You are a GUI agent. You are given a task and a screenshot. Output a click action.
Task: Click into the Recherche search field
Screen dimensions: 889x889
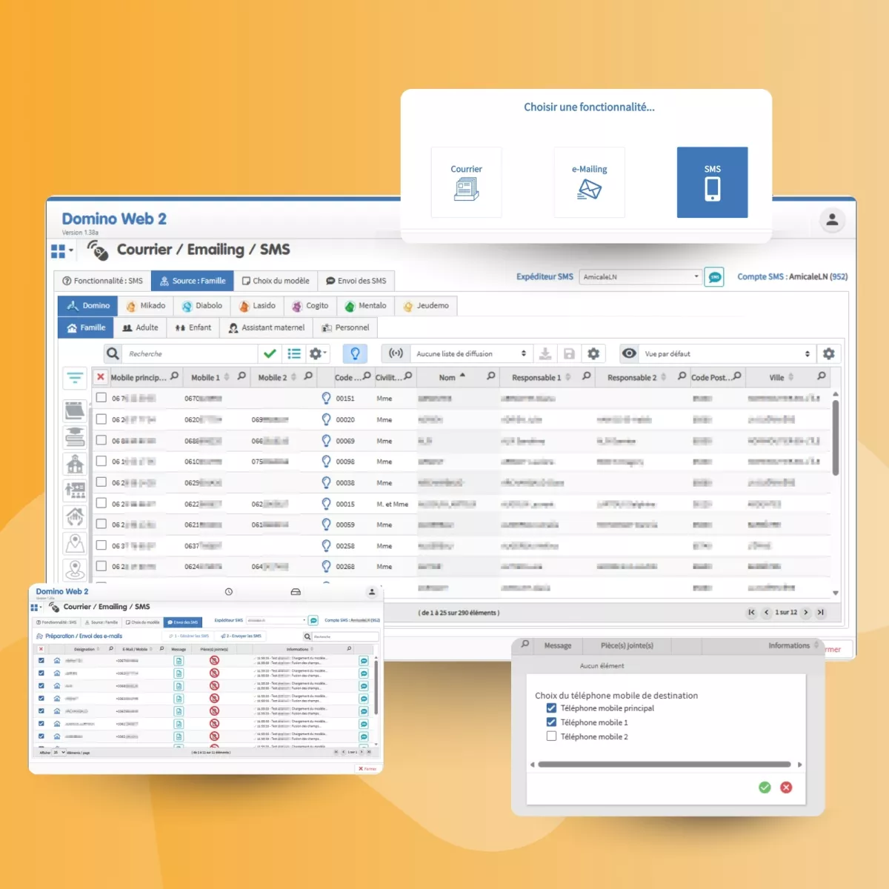point(190,354)
